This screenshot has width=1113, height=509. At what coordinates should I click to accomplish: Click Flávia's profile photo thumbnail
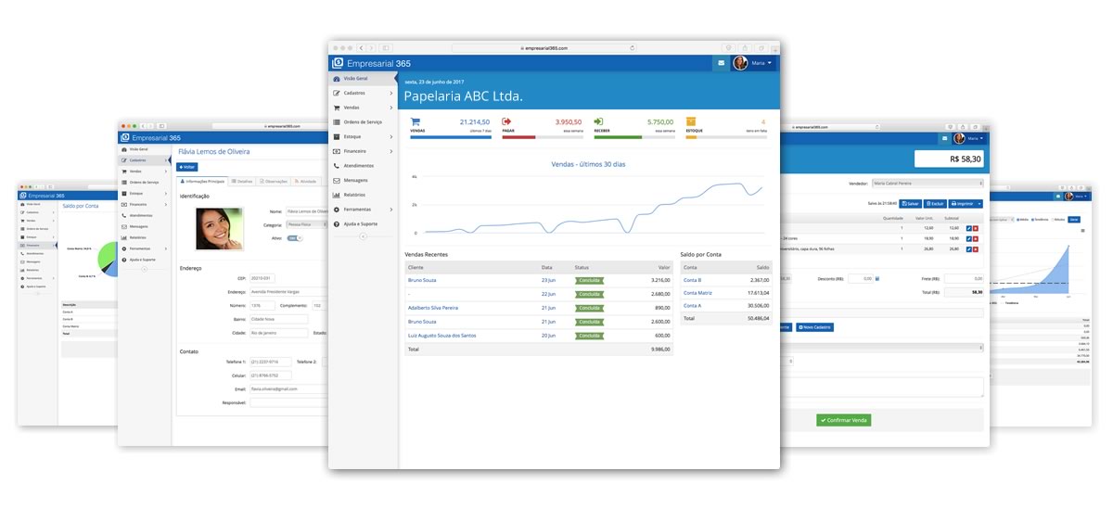pos(220,228)
